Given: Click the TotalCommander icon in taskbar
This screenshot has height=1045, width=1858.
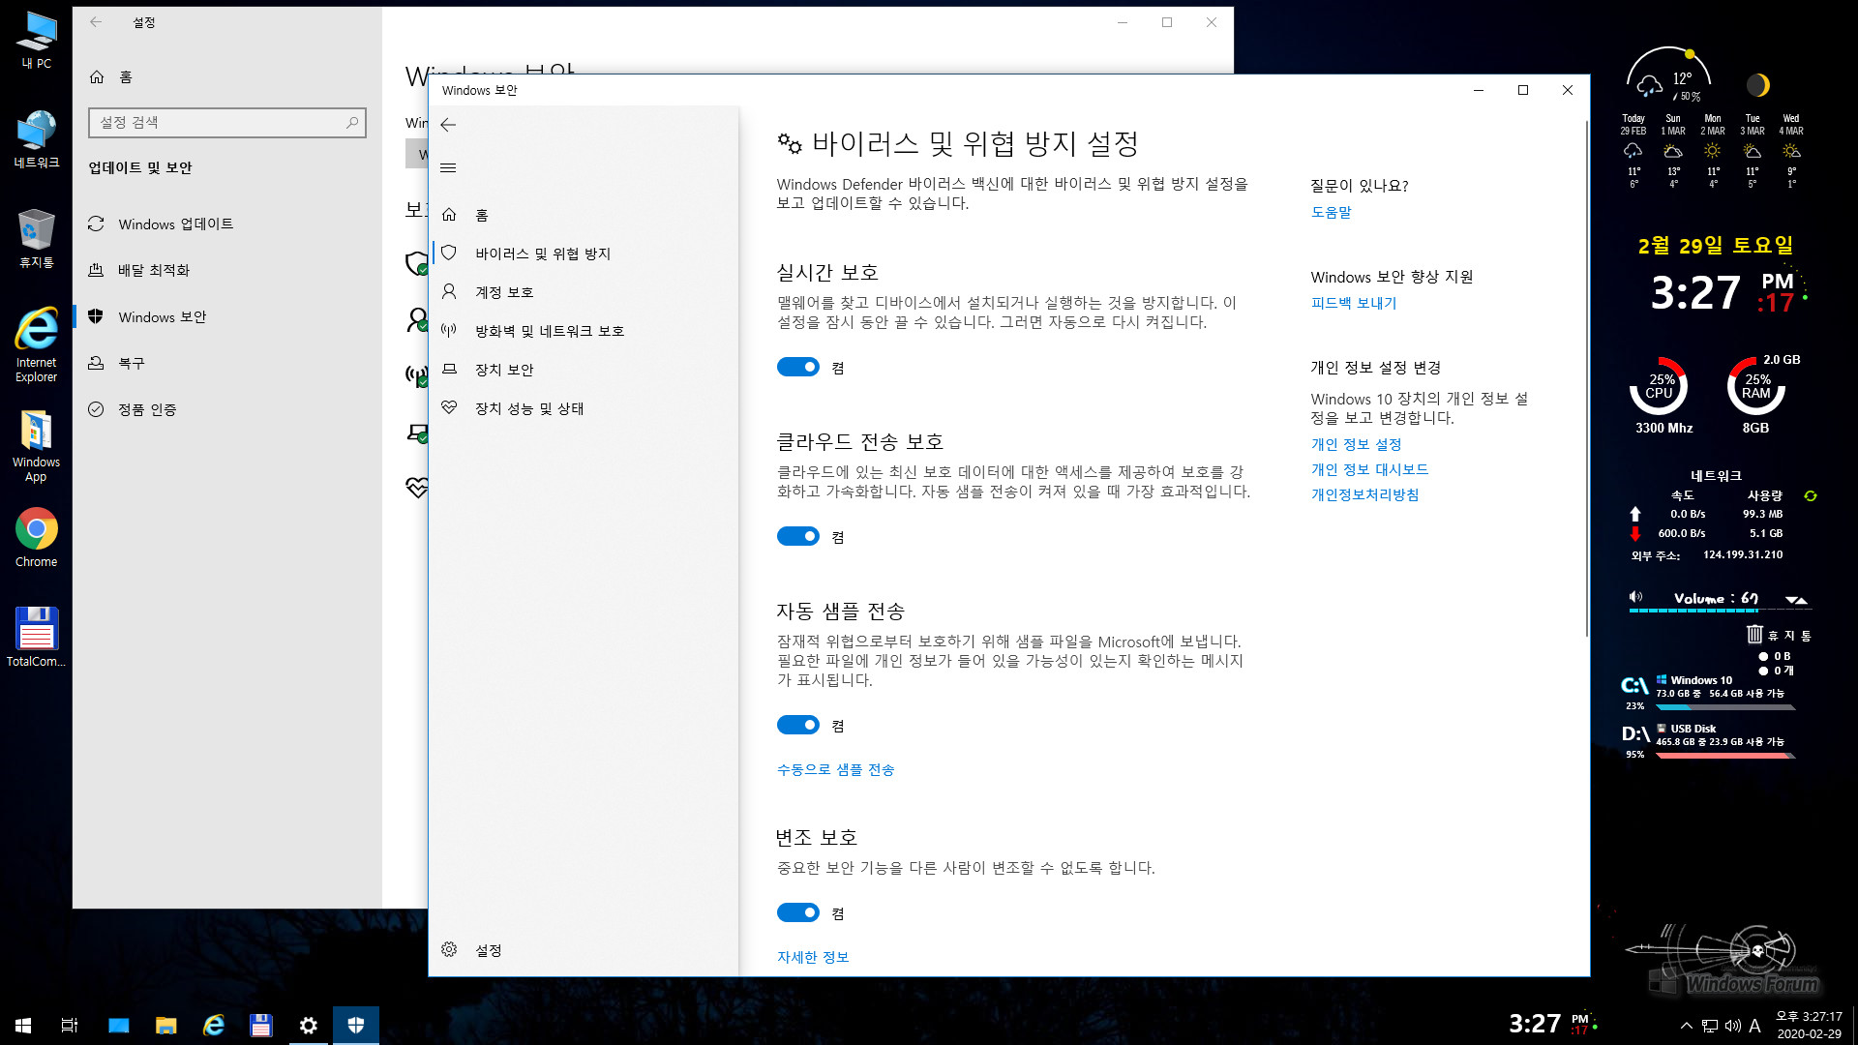Looking at the screenshot, I should [261, 1025].
